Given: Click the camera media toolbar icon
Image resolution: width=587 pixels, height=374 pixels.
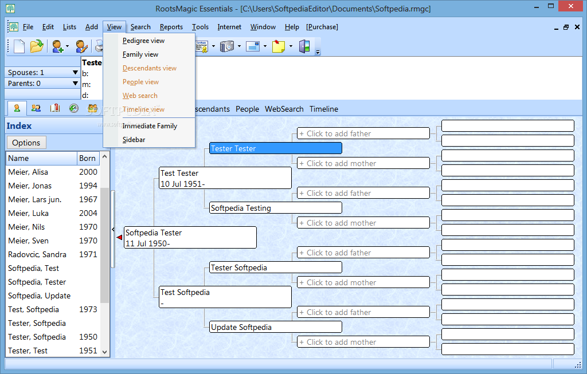Looking at the screenshot, I should [x=227, y=46].
